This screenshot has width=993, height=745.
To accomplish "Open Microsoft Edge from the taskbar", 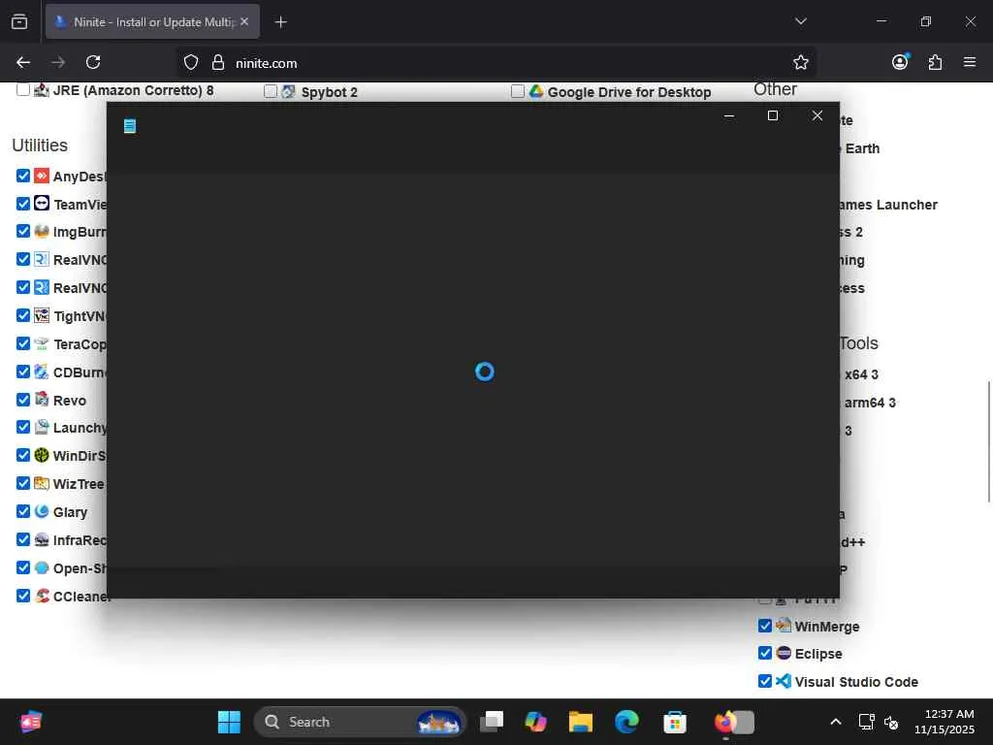I will [x=627, y=722].
